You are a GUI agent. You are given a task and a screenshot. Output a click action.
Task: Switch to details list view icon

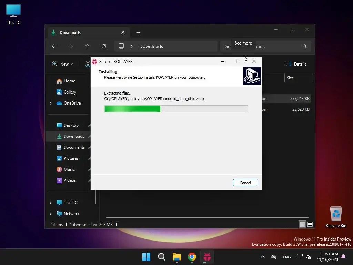pyautogui.click(x=302, y=224)
